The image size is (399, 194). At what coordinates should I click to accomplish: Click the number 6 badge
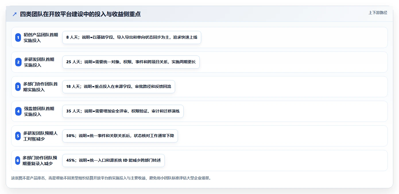(x=18, y=161)
